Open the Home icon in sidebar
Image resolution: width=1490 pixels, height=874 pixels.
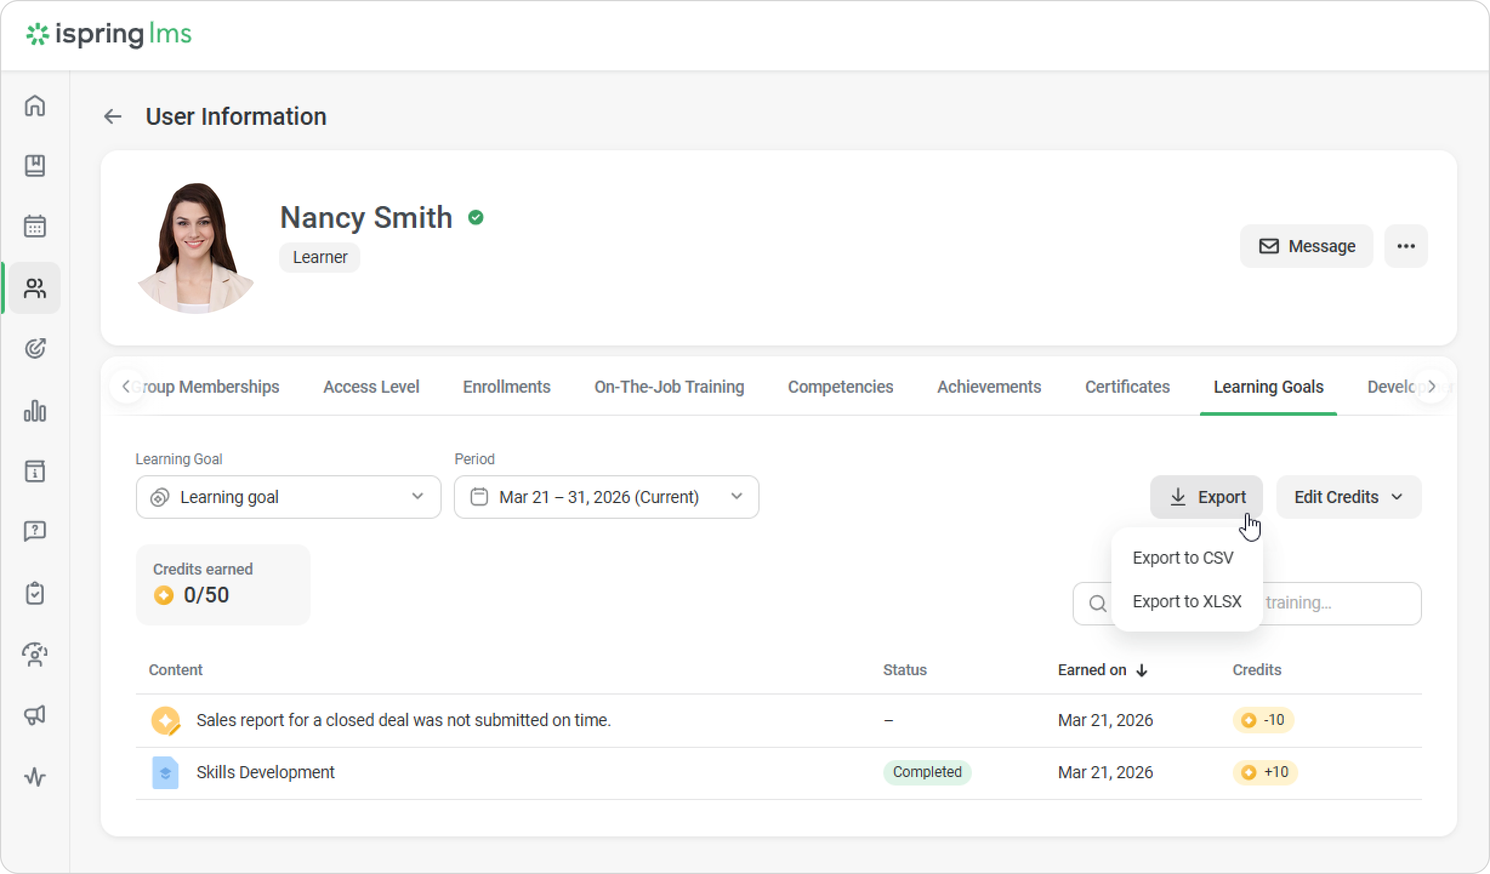tap(35, 105)
